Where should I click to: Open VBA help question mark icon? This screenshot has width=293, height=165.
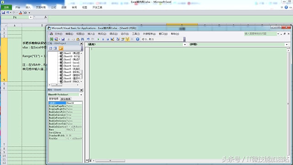tap(137, 39)
